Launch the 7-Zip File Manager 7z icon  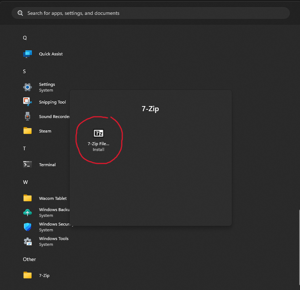(x=98, y=133)
